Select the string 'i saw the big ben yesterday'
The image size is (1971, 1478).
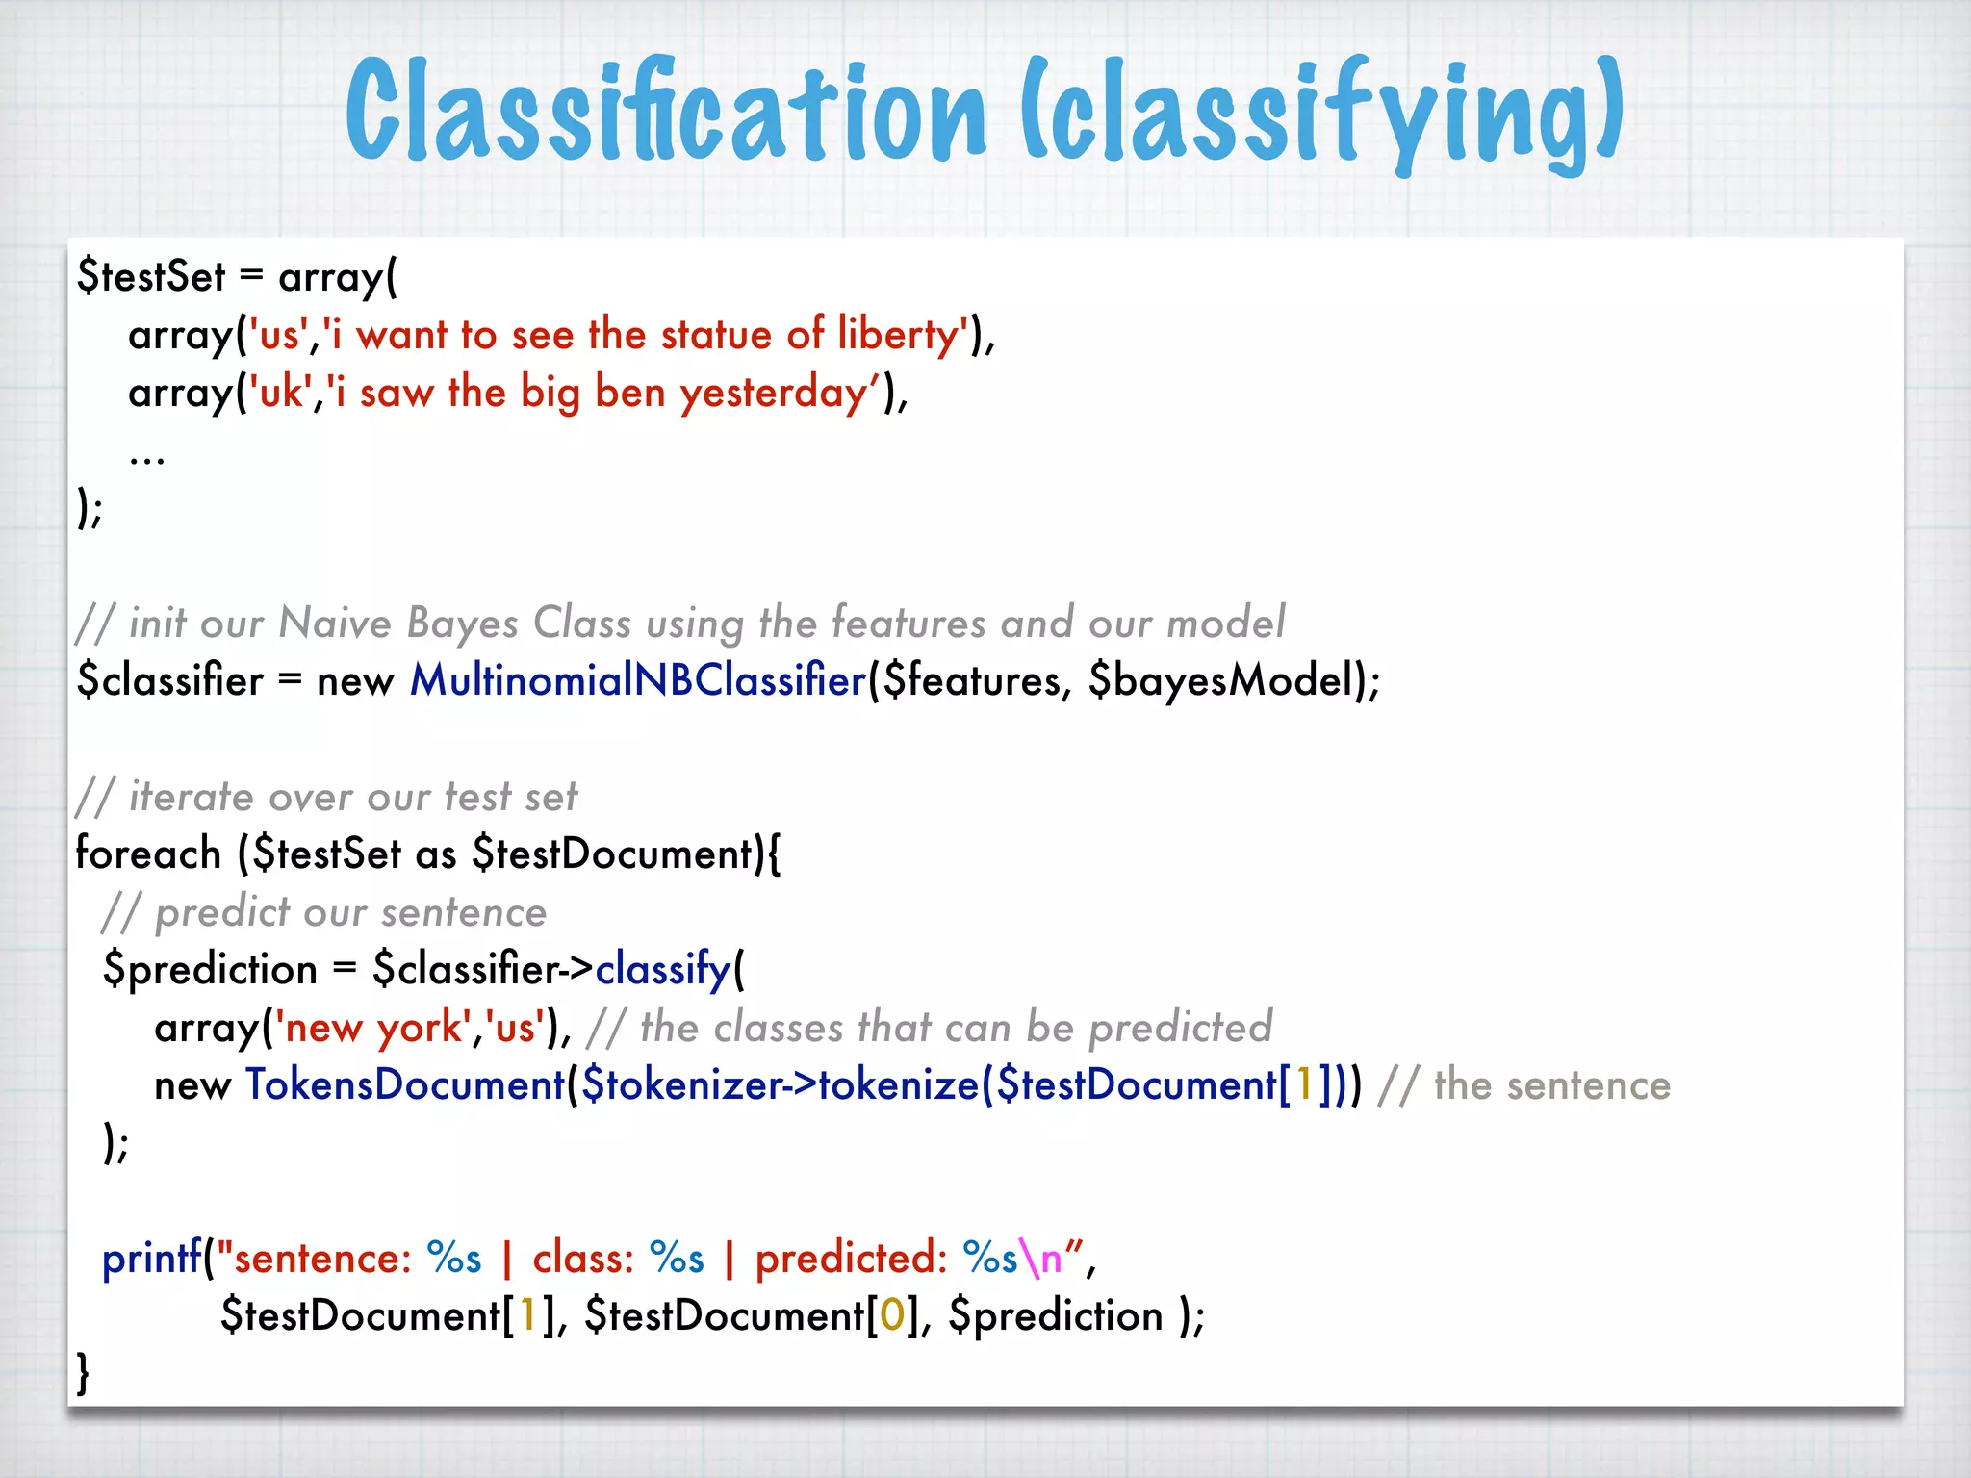pyautogui.click(x=604, y=393)
